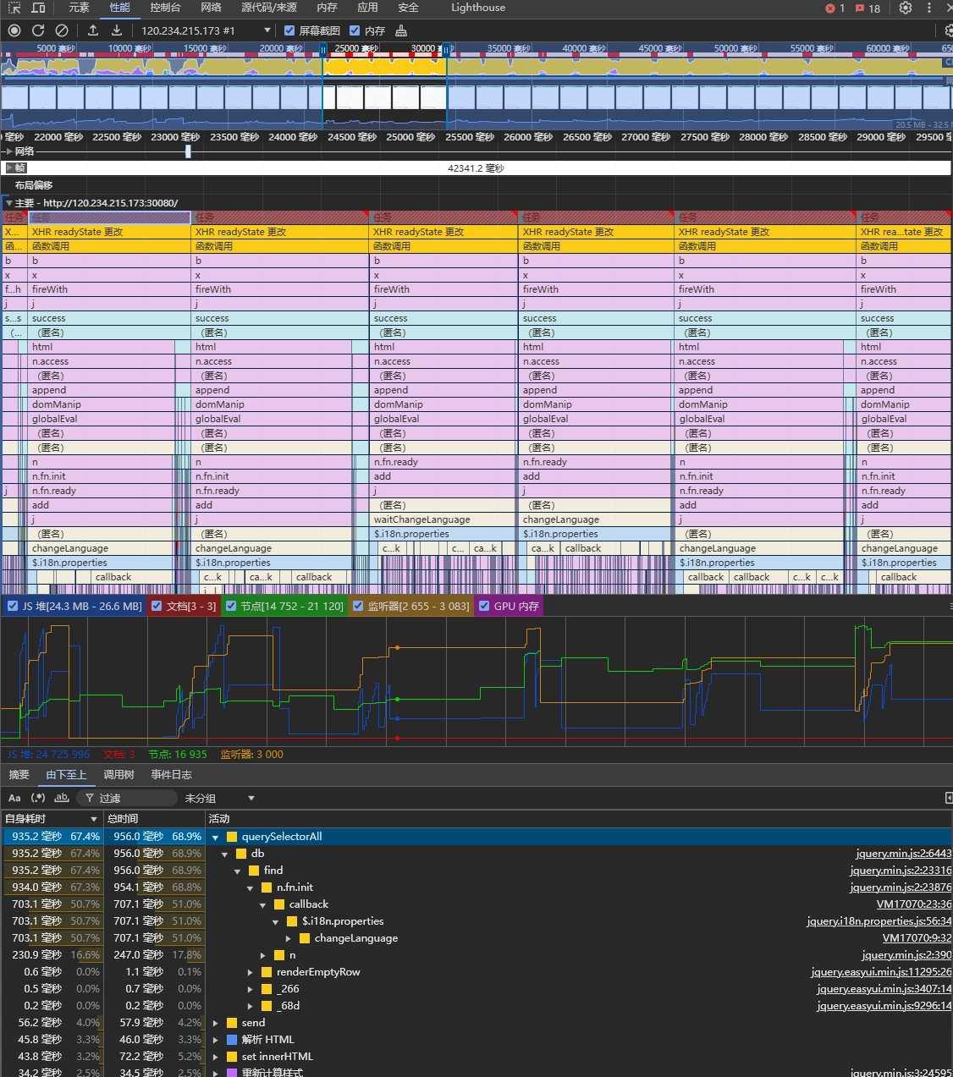The image size is (953, 1077).
Task: Uncheck the JS heap checkbox
Action: tap(13, 606)
